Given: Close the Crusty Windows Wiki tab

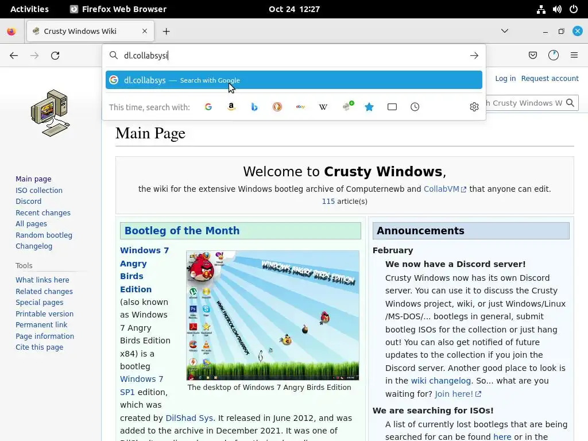Looking at the screenshot, I should 144,31.
